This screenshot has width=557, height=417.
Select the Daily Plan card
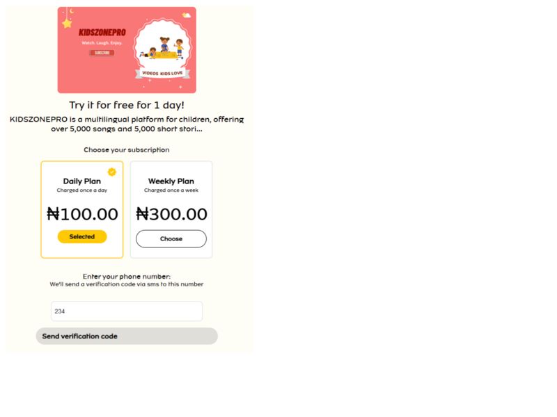point(82,209)
